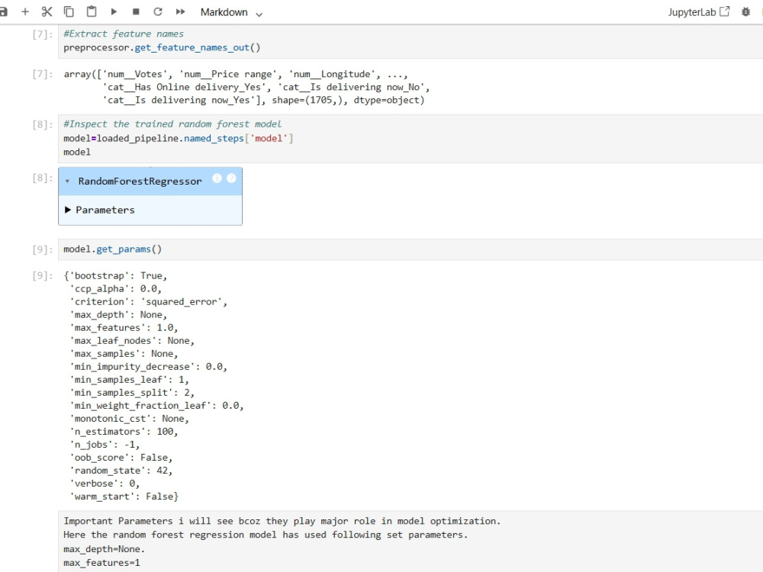
Task: Click the 'max_features=1' markdown line
Action: [x=101, y=563]
